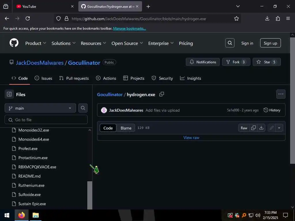Click the Pricing link
295x221 pixels.
186,43
